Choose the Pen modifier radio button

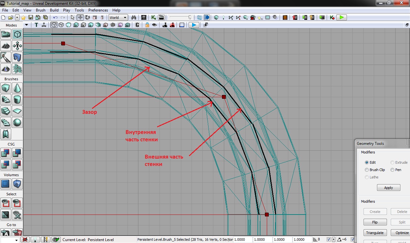click(392, 170)
